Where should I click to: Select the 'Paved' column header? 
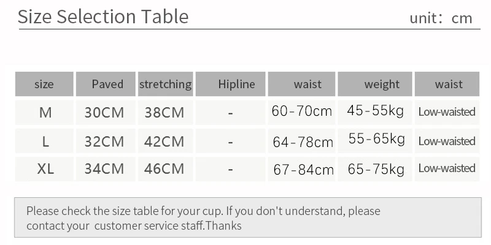[x=107, y=85]
